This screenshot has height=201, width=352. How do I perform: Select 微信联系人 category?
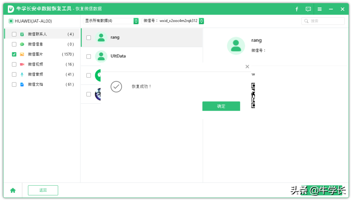pos(42,34)
